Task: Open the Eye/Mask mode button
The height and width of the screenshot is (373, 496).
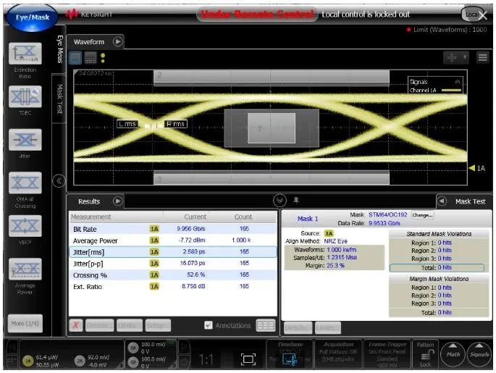Action: [32, 17]
